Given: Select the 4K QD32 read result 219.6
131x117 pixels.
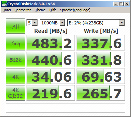Looking at the screenshot, I should point(51,93).
